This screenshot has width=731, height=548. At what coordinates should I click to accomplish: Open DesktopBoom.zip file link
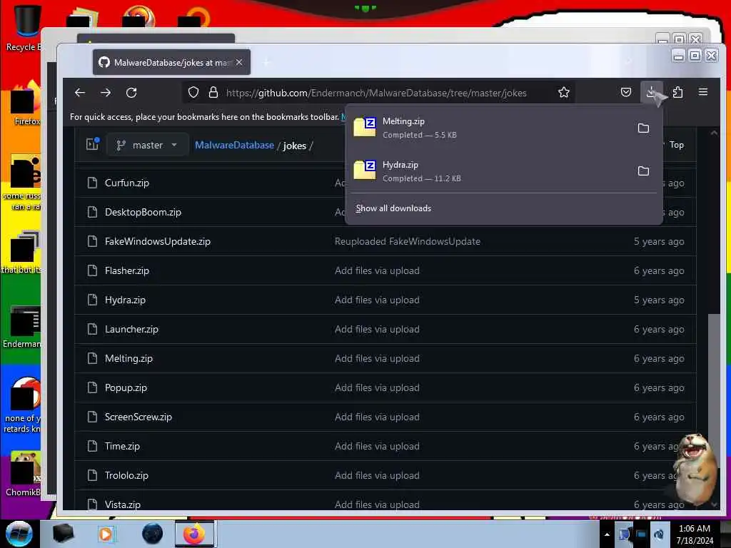tap(143, 212)
